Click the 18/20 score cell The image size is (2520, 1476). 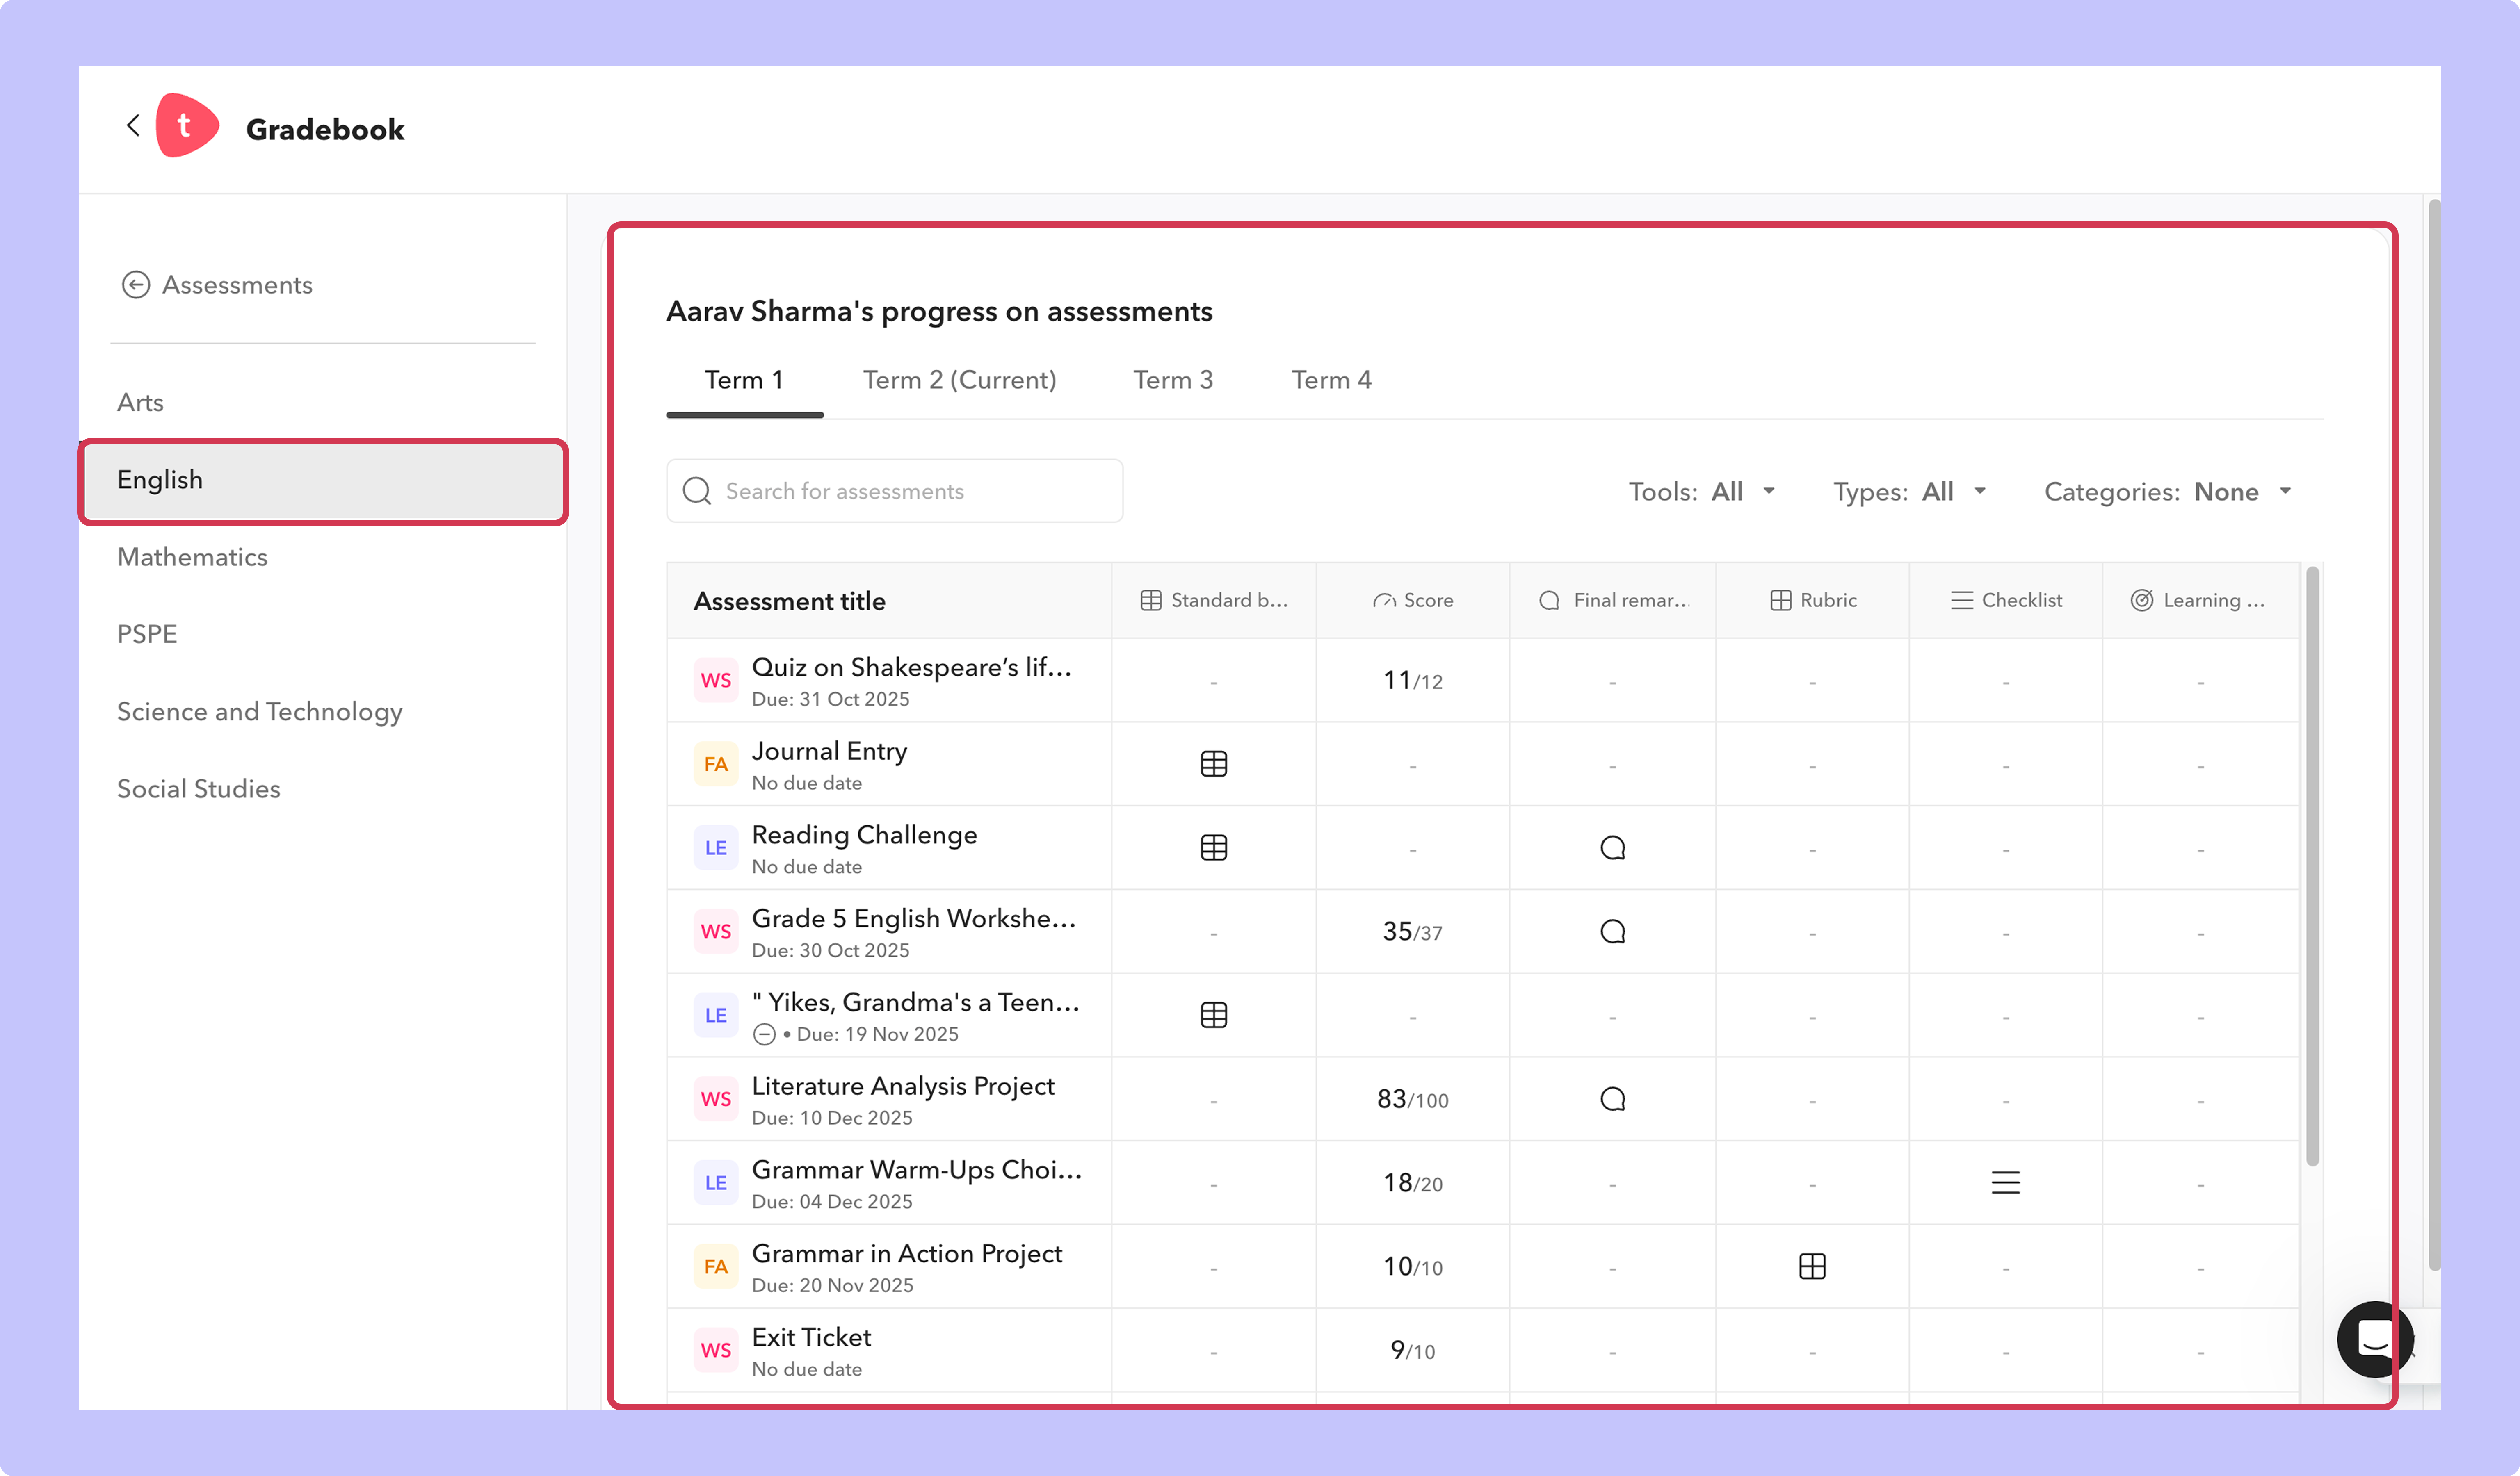point(1412,1183)
